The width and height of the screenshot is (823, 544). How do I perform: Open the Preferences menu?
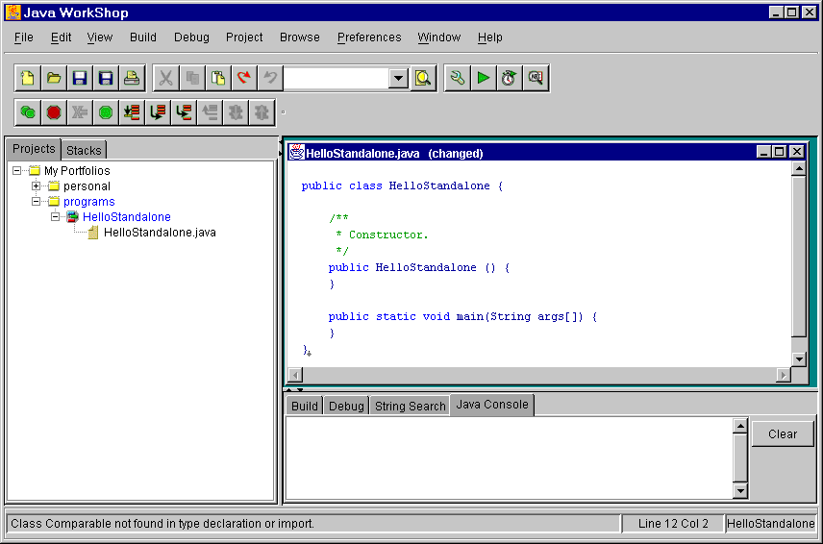click(x=369, y=37)
